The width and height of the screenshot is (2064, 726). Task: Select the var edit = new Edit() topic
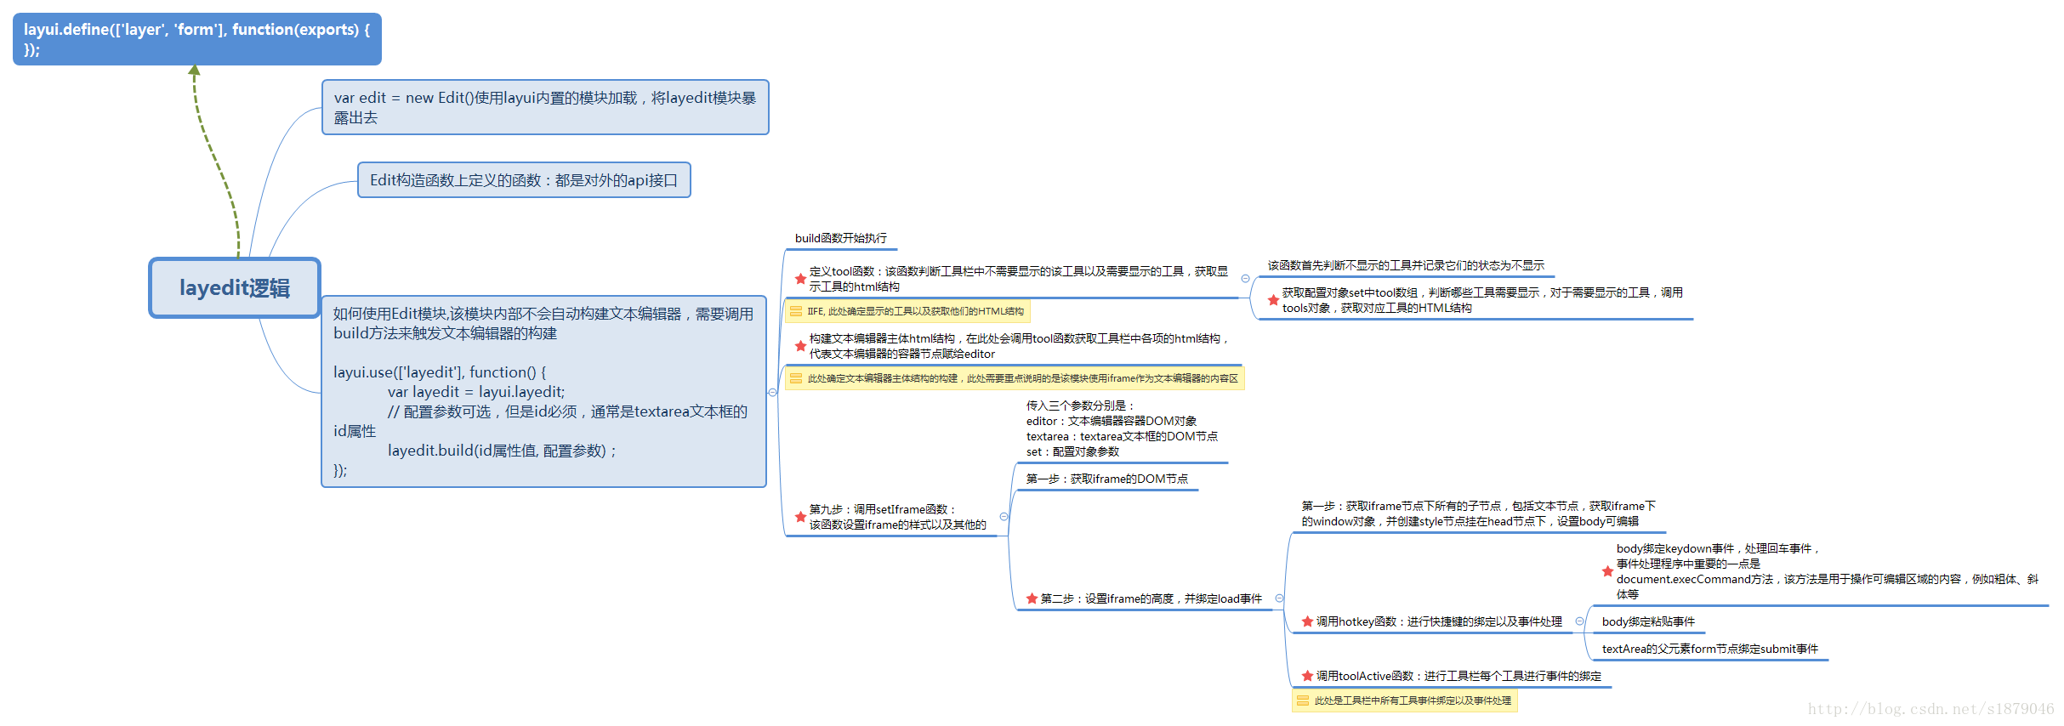click(x=545, y=107)
